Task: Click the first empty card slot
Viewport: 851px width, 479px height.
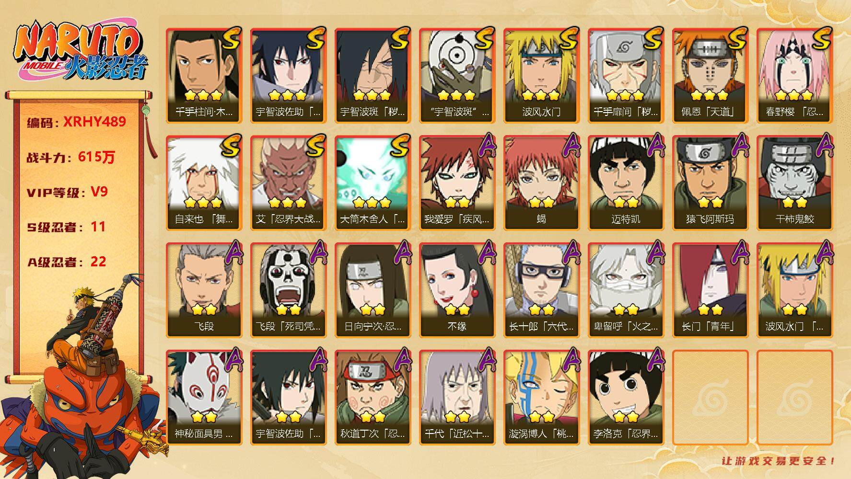Action: [710, 397]
